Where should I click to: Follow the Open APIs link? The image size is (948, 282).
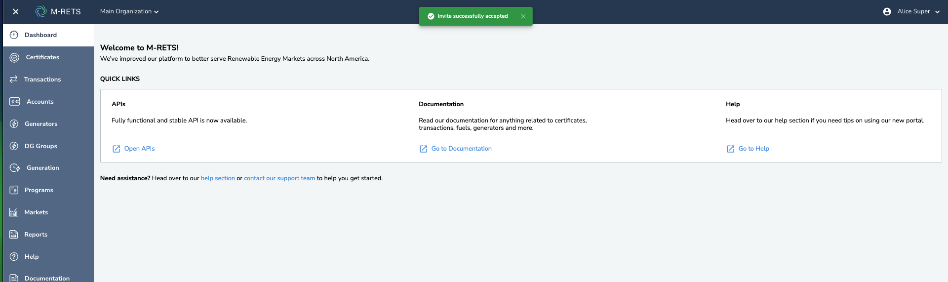[139, 149]
